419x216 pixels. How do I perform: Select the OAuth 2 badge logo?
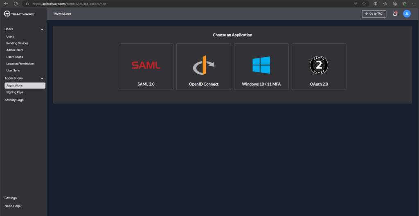pyautogui.click(x=319, y=65)
